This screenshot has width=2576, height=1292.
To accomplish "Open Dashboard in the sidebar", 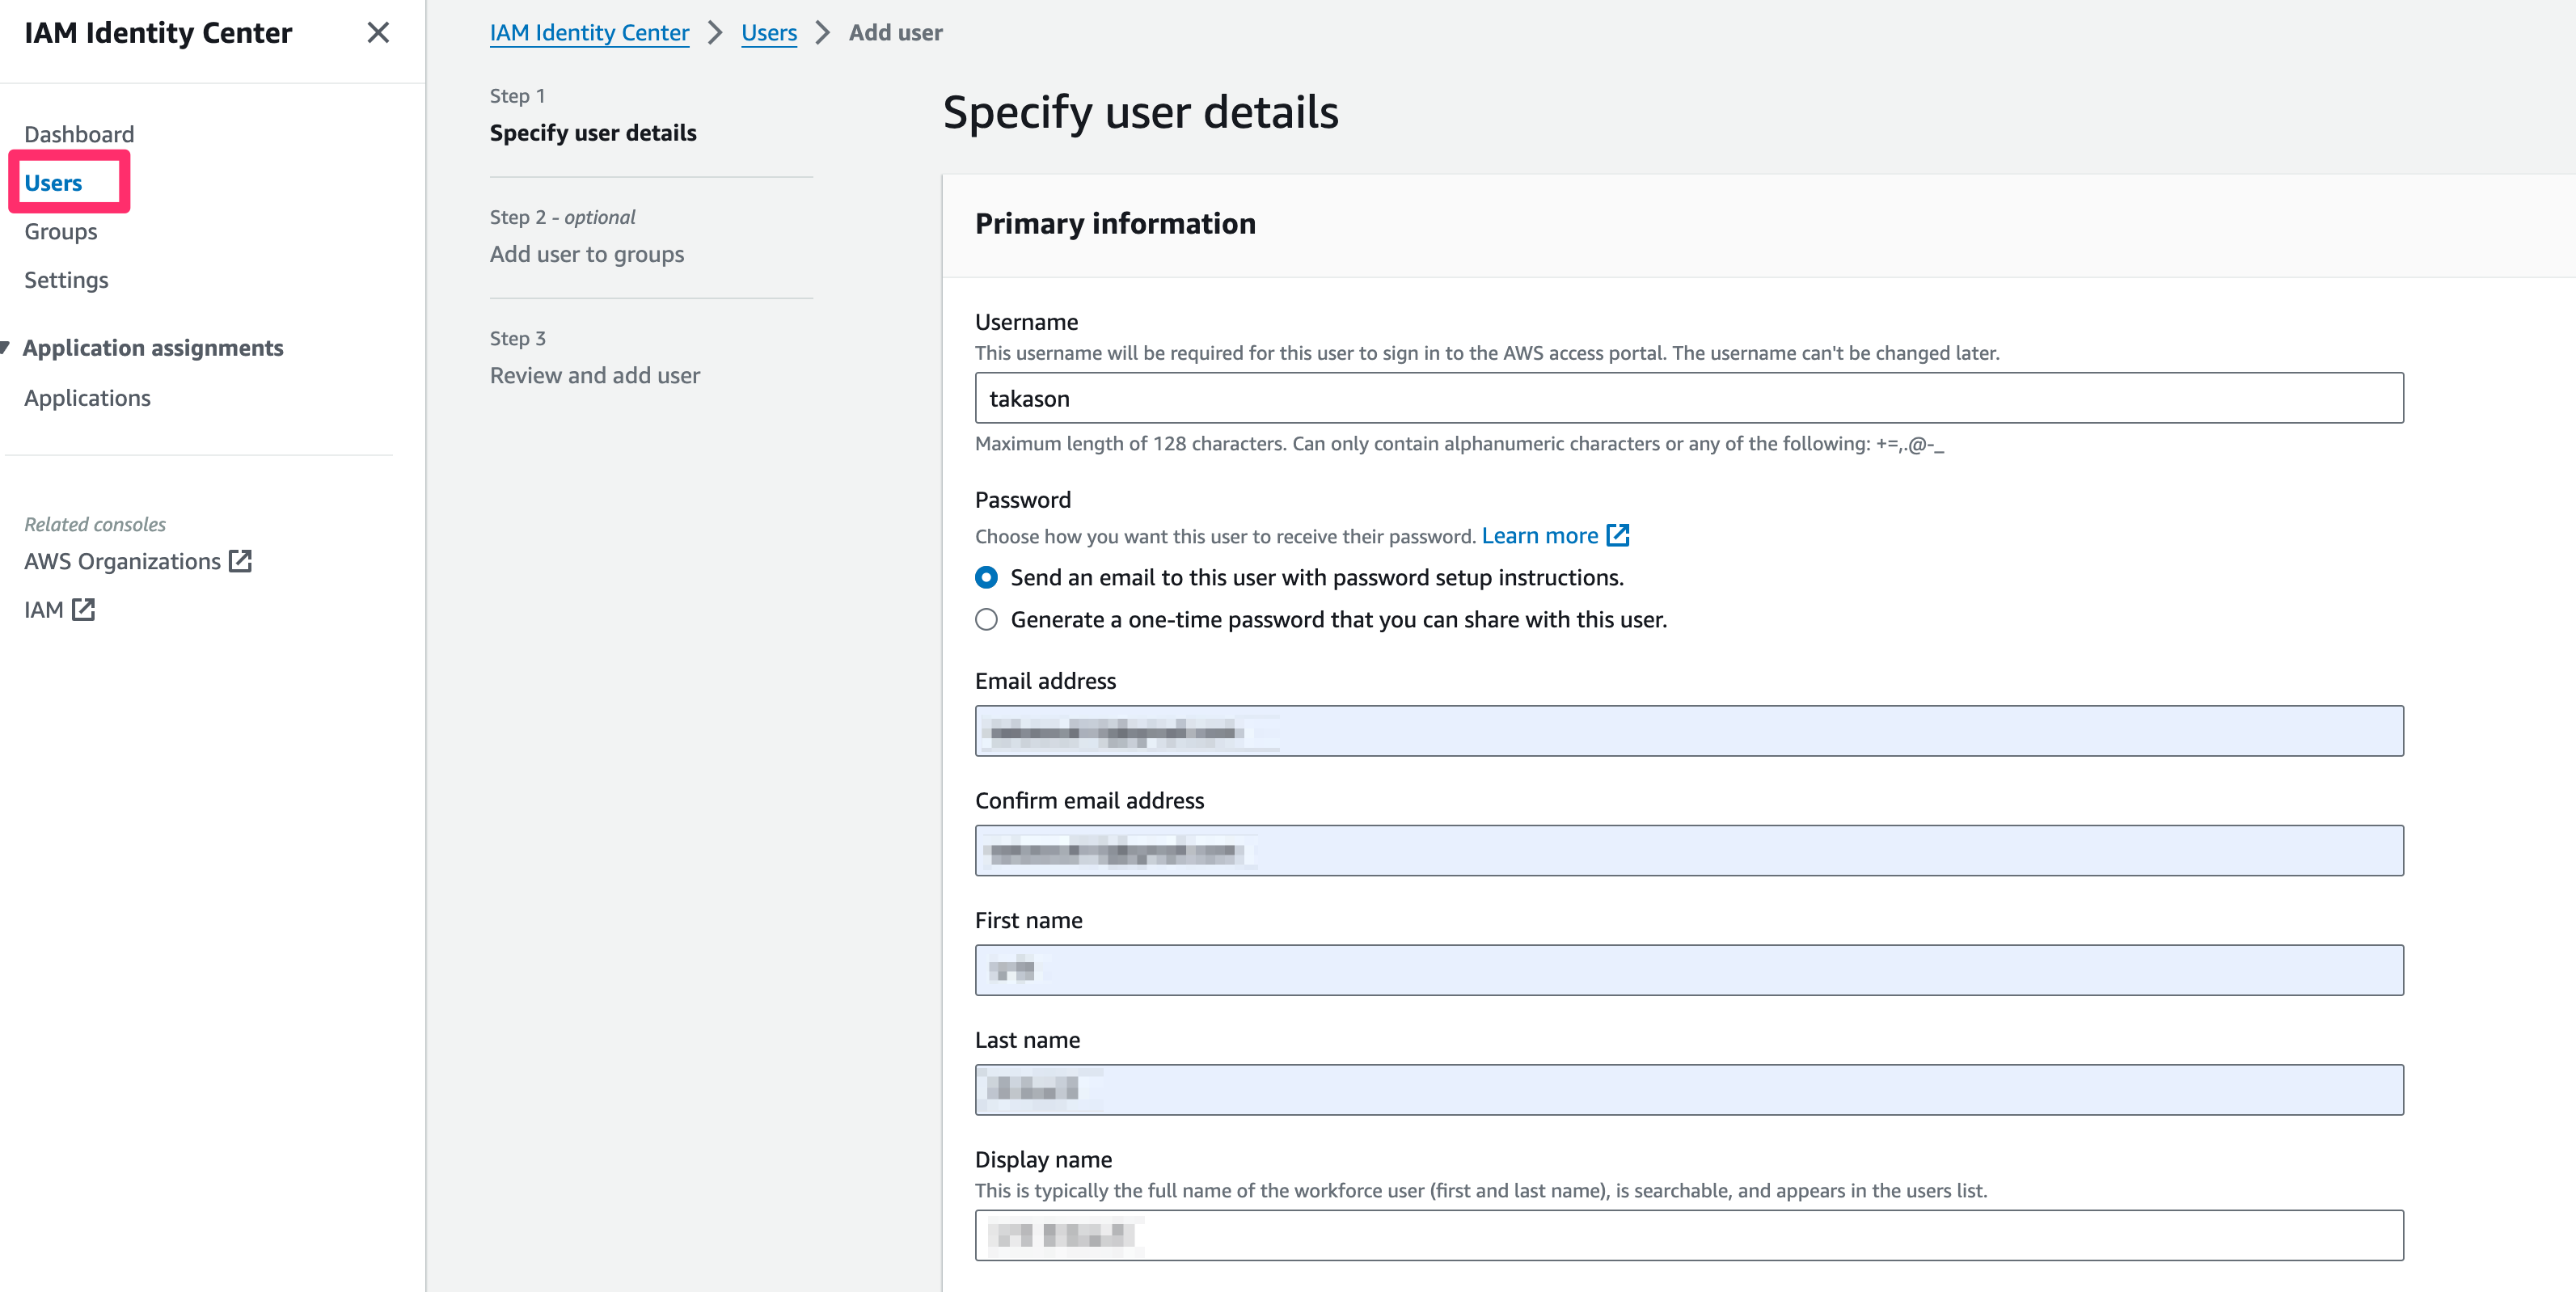I will pyautogui.click(x=79, y=134).
